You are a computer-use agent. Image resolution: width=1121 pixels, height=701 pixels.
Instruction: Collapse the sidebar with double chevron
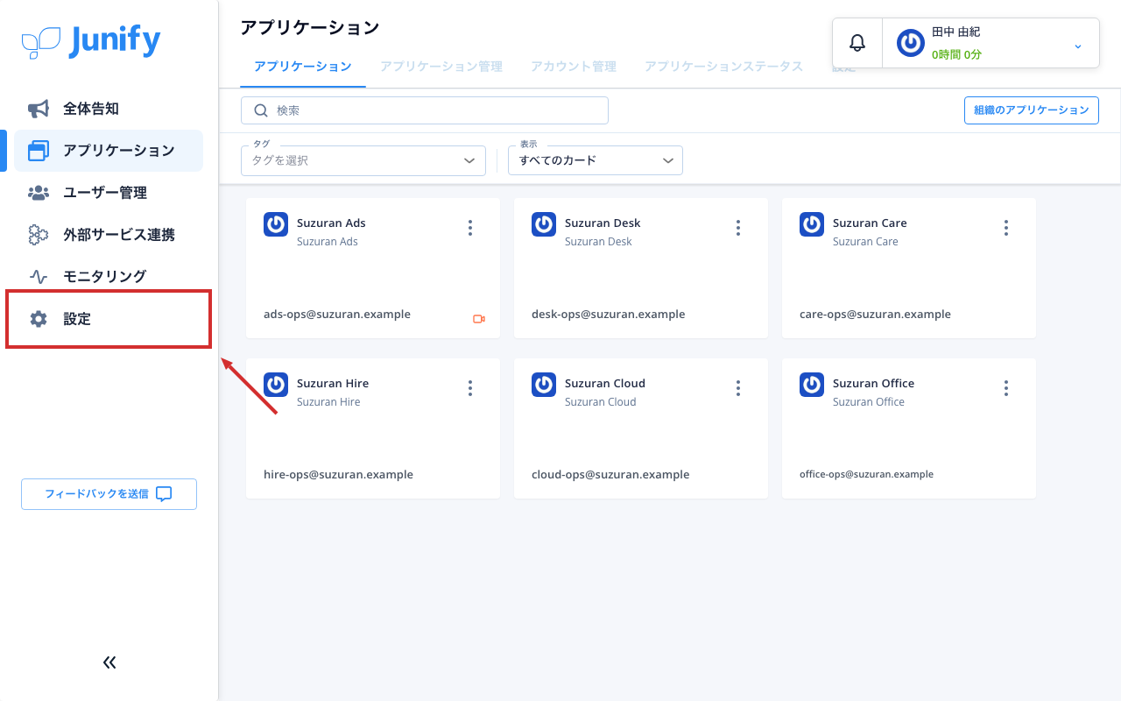tap(109, 662)
